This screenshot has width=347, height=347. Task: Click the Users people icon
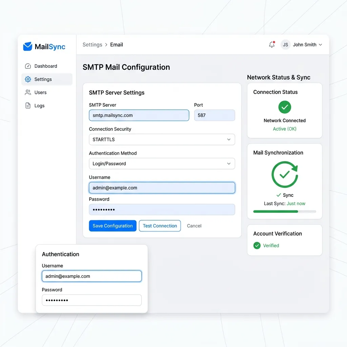tap(28, 92)
